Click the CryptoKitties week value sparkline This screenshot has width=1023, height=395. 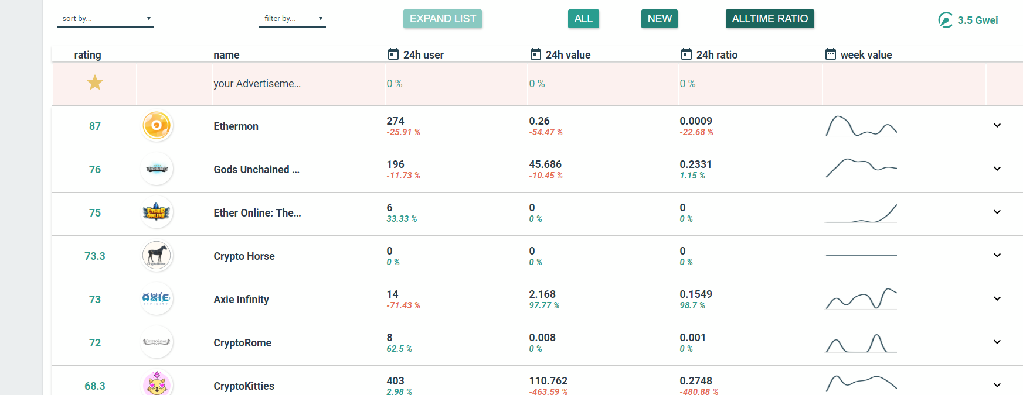click(x=861, y=383)
